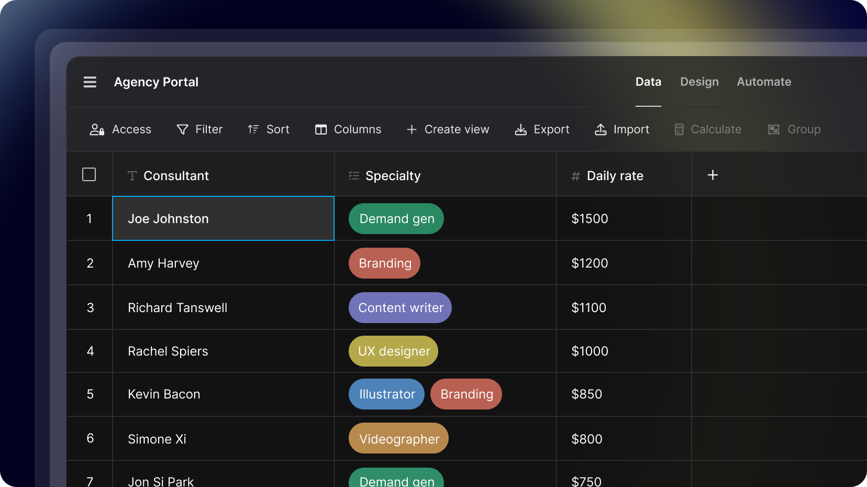Click the number icon on Daily rate header
The width and height of the screenshot is (867, 487).
[x=574, y=176]
